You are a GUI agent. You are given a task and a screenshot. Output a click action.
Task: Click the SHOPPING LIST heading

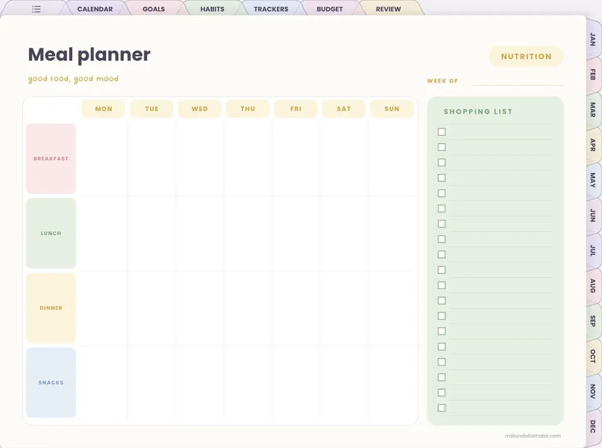(x=478, y=112)
